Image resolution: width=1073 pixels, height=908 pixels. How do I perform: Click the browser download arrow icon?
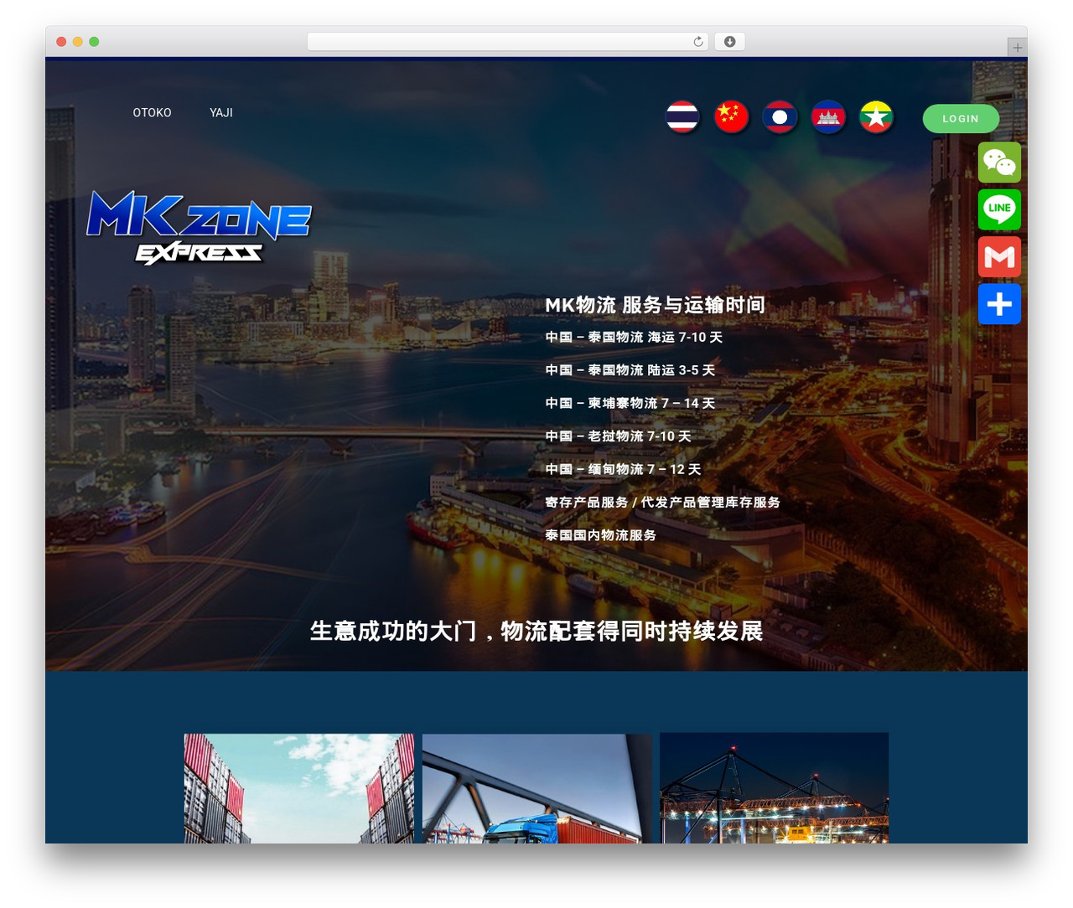click(x=729, y=42)
